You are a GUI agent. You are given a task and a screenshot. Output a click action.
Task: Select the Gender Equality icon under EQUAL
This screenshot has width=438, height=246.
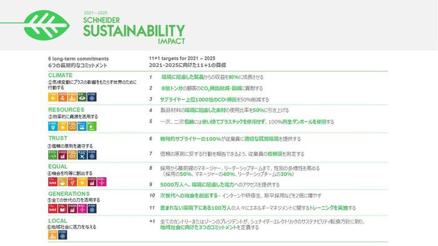[x=72, y=182]
